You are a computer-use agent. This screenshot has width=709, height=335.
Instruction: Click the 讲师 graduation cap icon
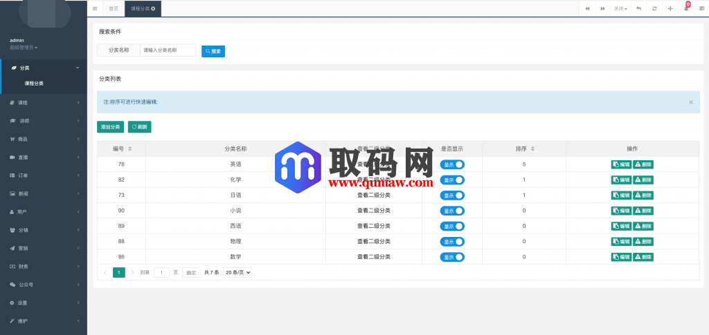tap(12, 121)
